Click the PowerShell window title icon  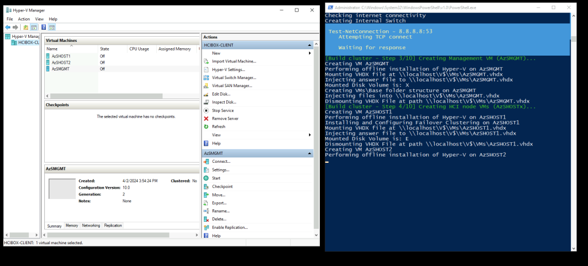(330, 7)
